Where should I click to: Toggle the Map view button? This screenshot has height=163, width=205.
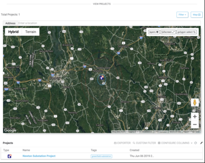(x=197, y=15)
